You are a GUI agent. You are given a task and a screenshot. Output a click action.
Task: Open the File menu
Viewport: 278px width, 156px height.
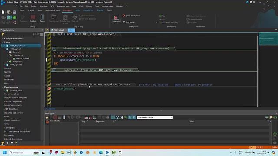pos(21,6)
